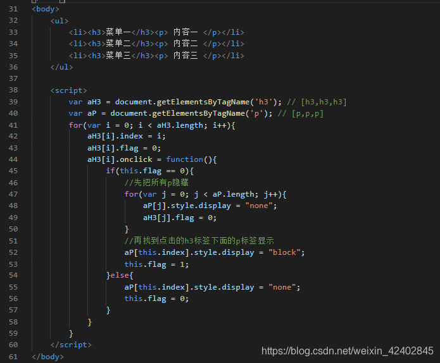Click the closing brace on line 57
440x363 pixels.
pos(108,311)
